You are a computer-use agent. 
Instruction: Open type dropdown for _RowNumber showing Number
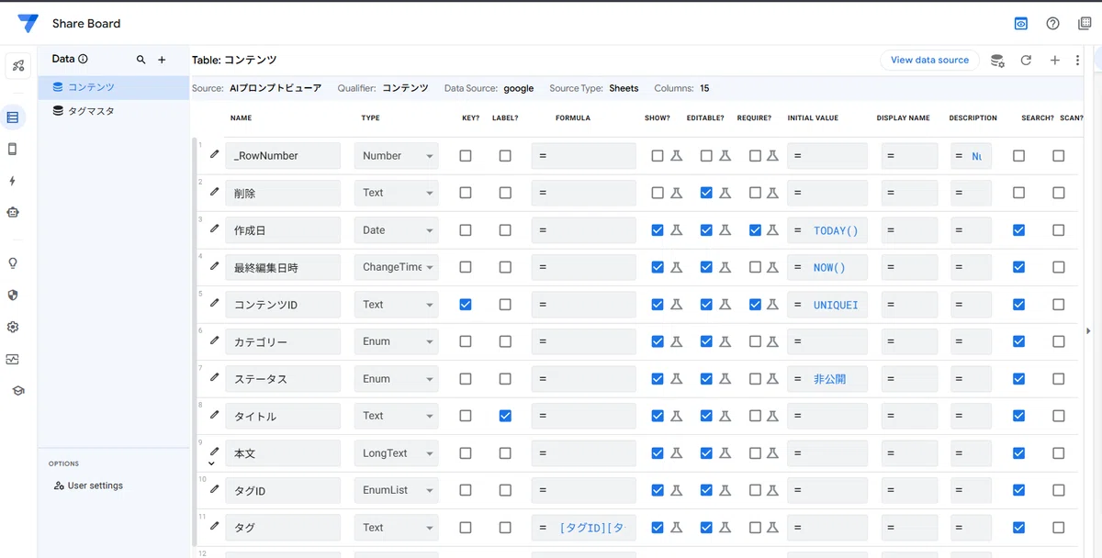(x=397, y=156)
